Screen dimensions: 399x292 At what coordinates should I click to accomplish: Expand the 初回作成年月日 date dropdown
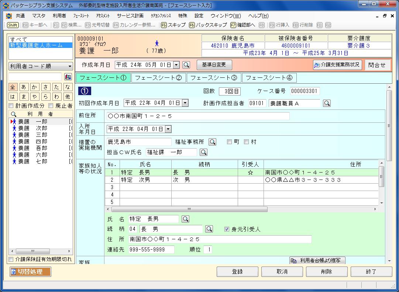[x=185, y=103]
